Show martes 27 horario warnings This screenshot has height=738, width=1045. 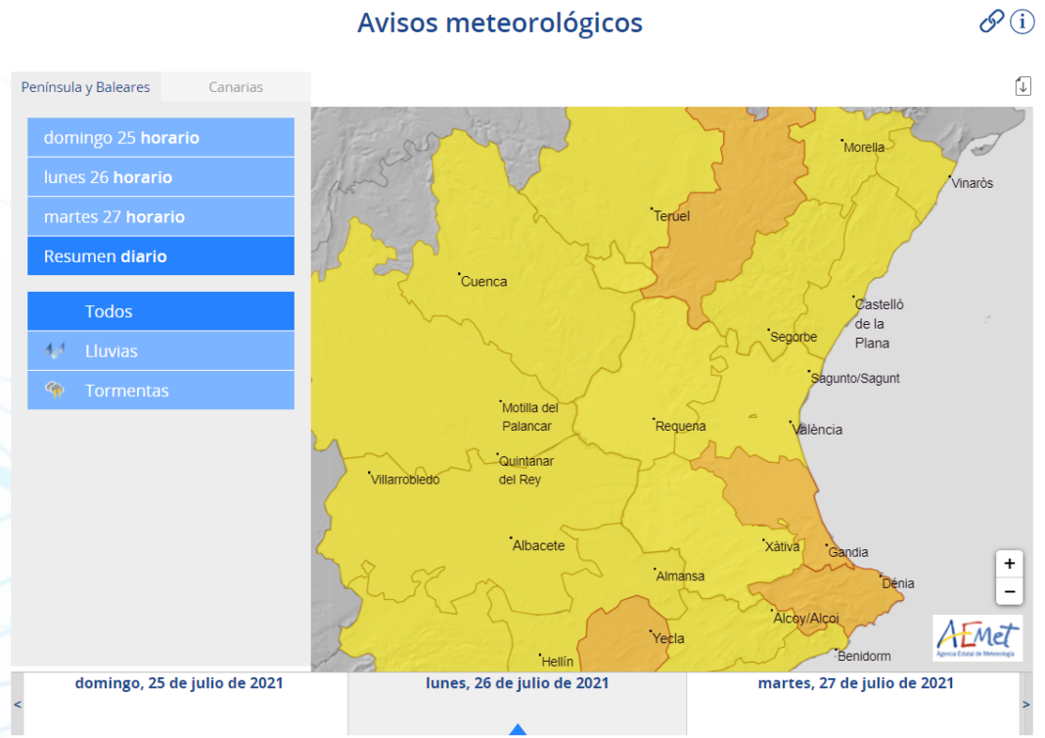[x=160, y=217]
